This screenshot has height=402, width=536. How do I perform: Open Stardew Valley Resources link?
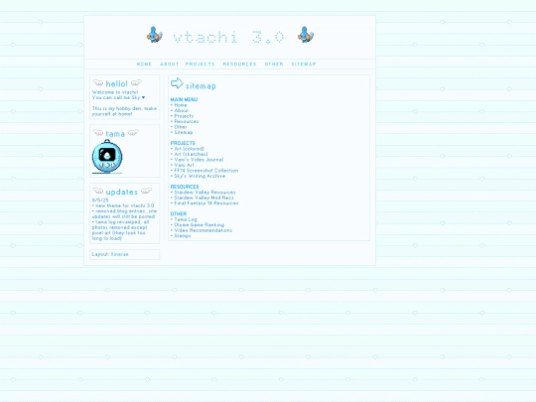click(x=204, y=193)
